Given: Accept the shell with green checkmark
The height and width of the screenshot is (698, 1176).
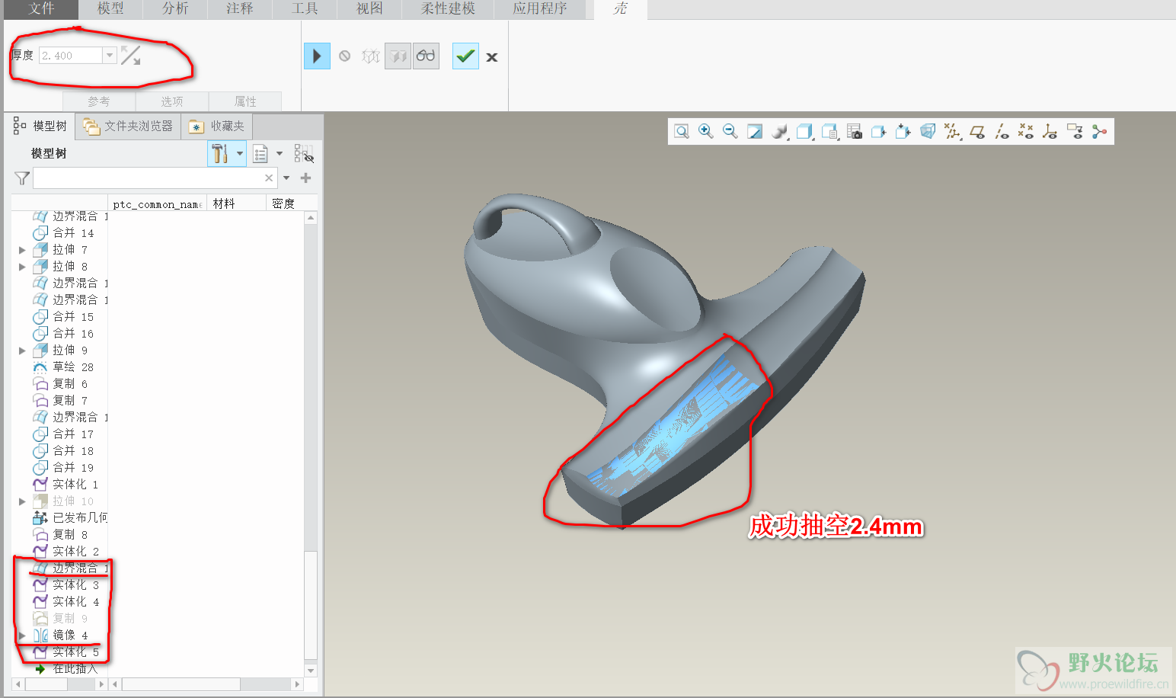Looking at the screenshot, I should (x=465, y=56).
